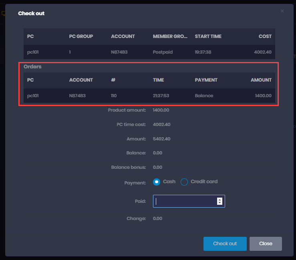Click the # column header in Orders

pos(113,80)
